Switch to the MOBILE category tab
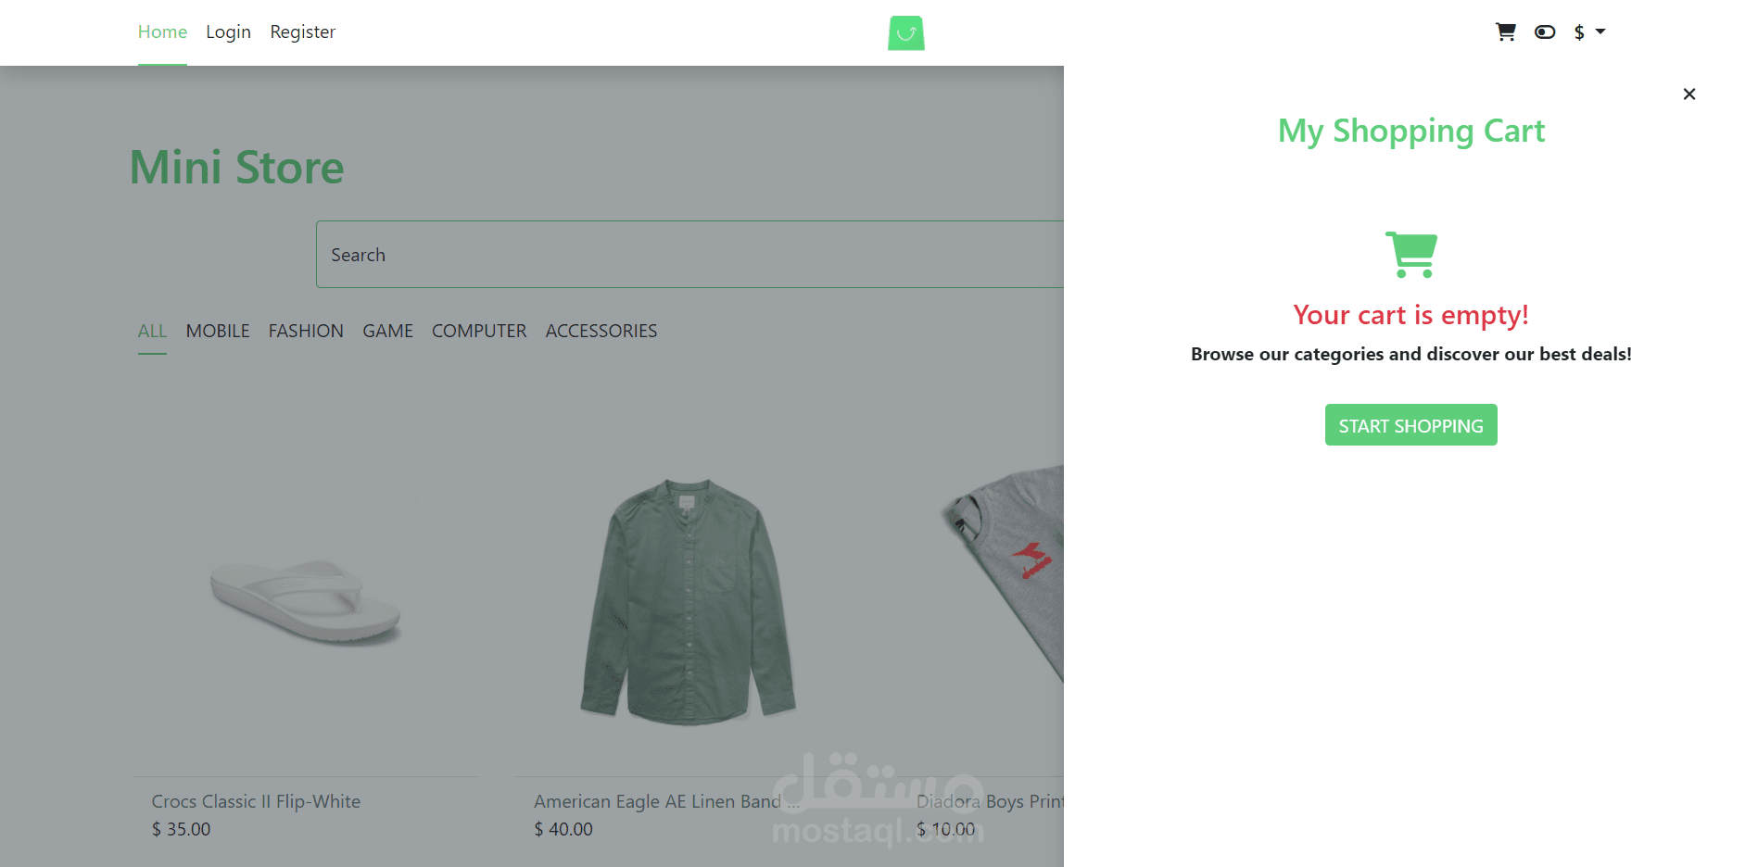 pyautogui.click(x=218, y=331)
